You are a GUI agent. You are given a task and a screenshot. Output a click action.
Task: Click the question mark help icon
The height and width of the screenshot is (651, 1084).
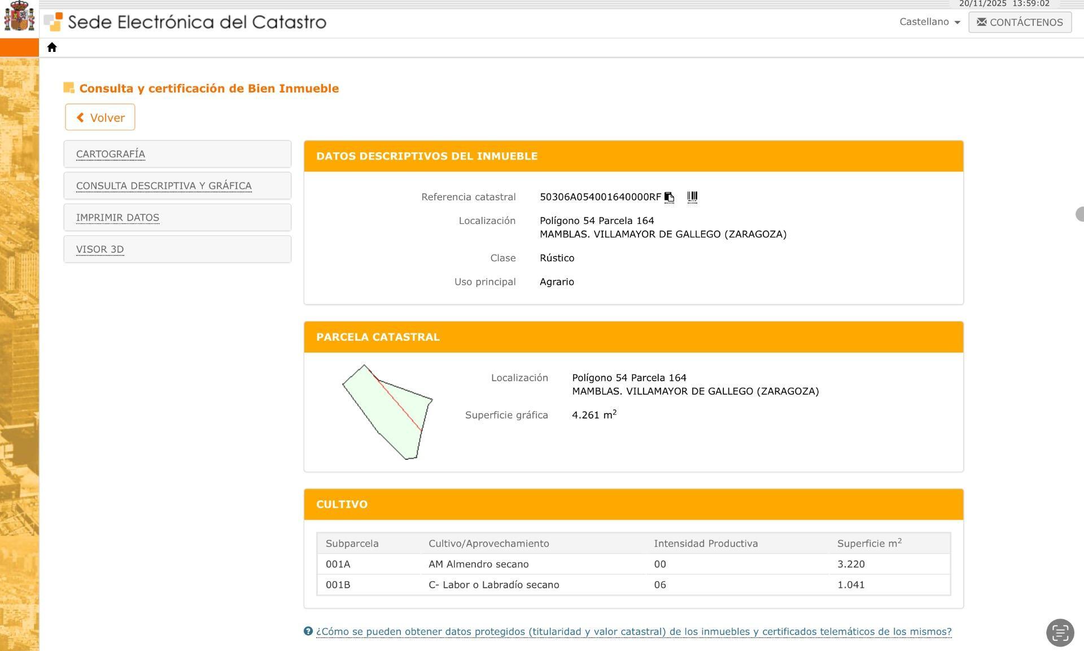point(308,631)
